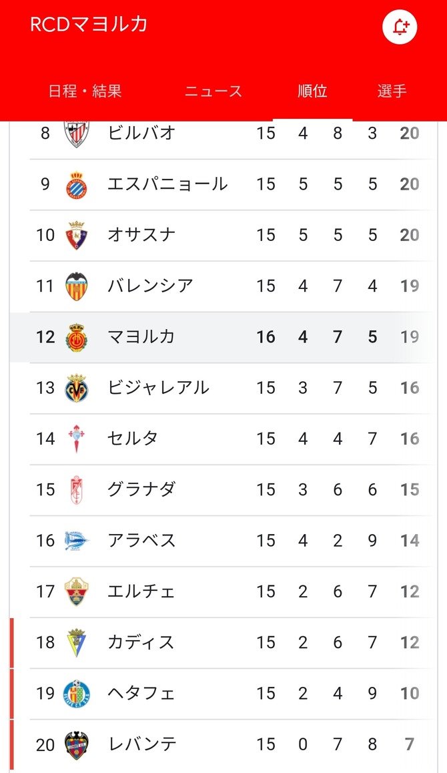Open the カディス team name link
The image size is (447, 773).
141,642
